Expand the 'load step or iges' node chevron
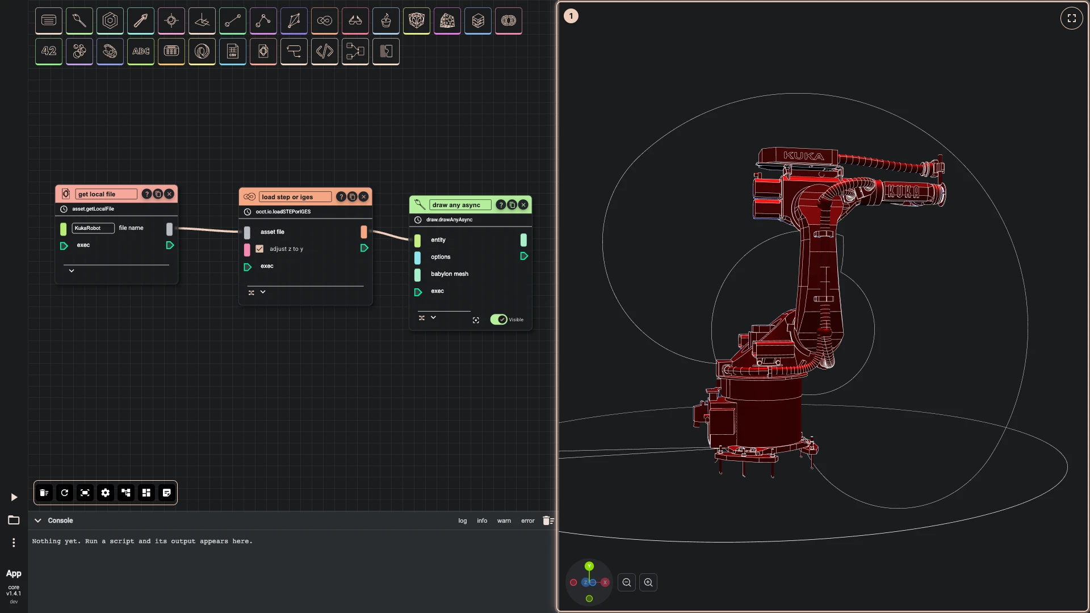1090x613 pixels. [x=263, y=292]
